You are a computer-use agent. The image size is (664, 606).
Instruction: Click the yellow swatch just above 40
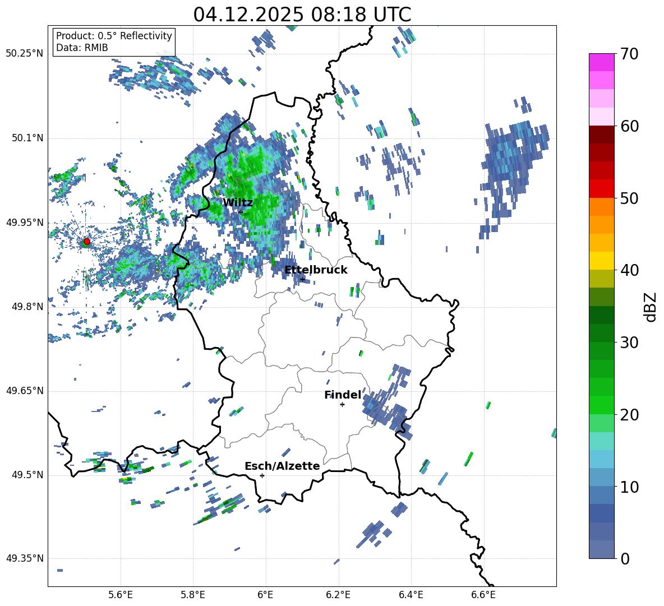pos(601,261)
